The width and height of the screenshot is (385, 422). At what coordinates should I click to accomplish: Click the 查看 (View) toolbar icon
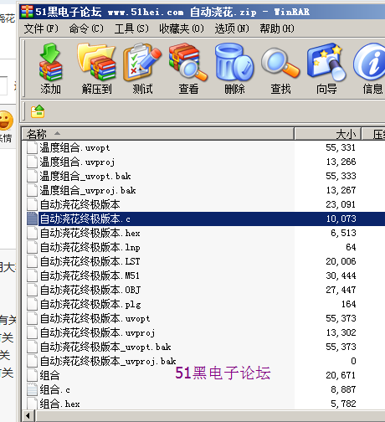(x=188, y=63)
